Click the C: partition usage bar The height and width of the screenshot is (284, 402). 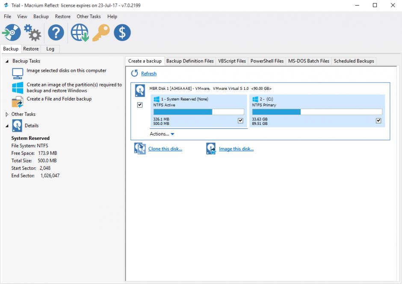317,112
